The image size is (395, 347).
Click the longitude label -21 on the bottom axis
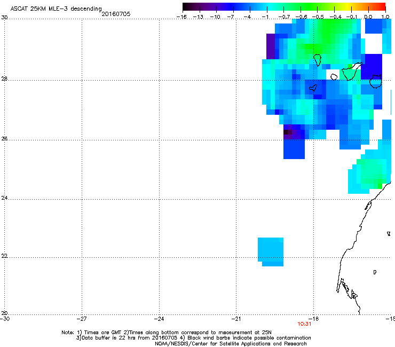(x=236, y=319)
